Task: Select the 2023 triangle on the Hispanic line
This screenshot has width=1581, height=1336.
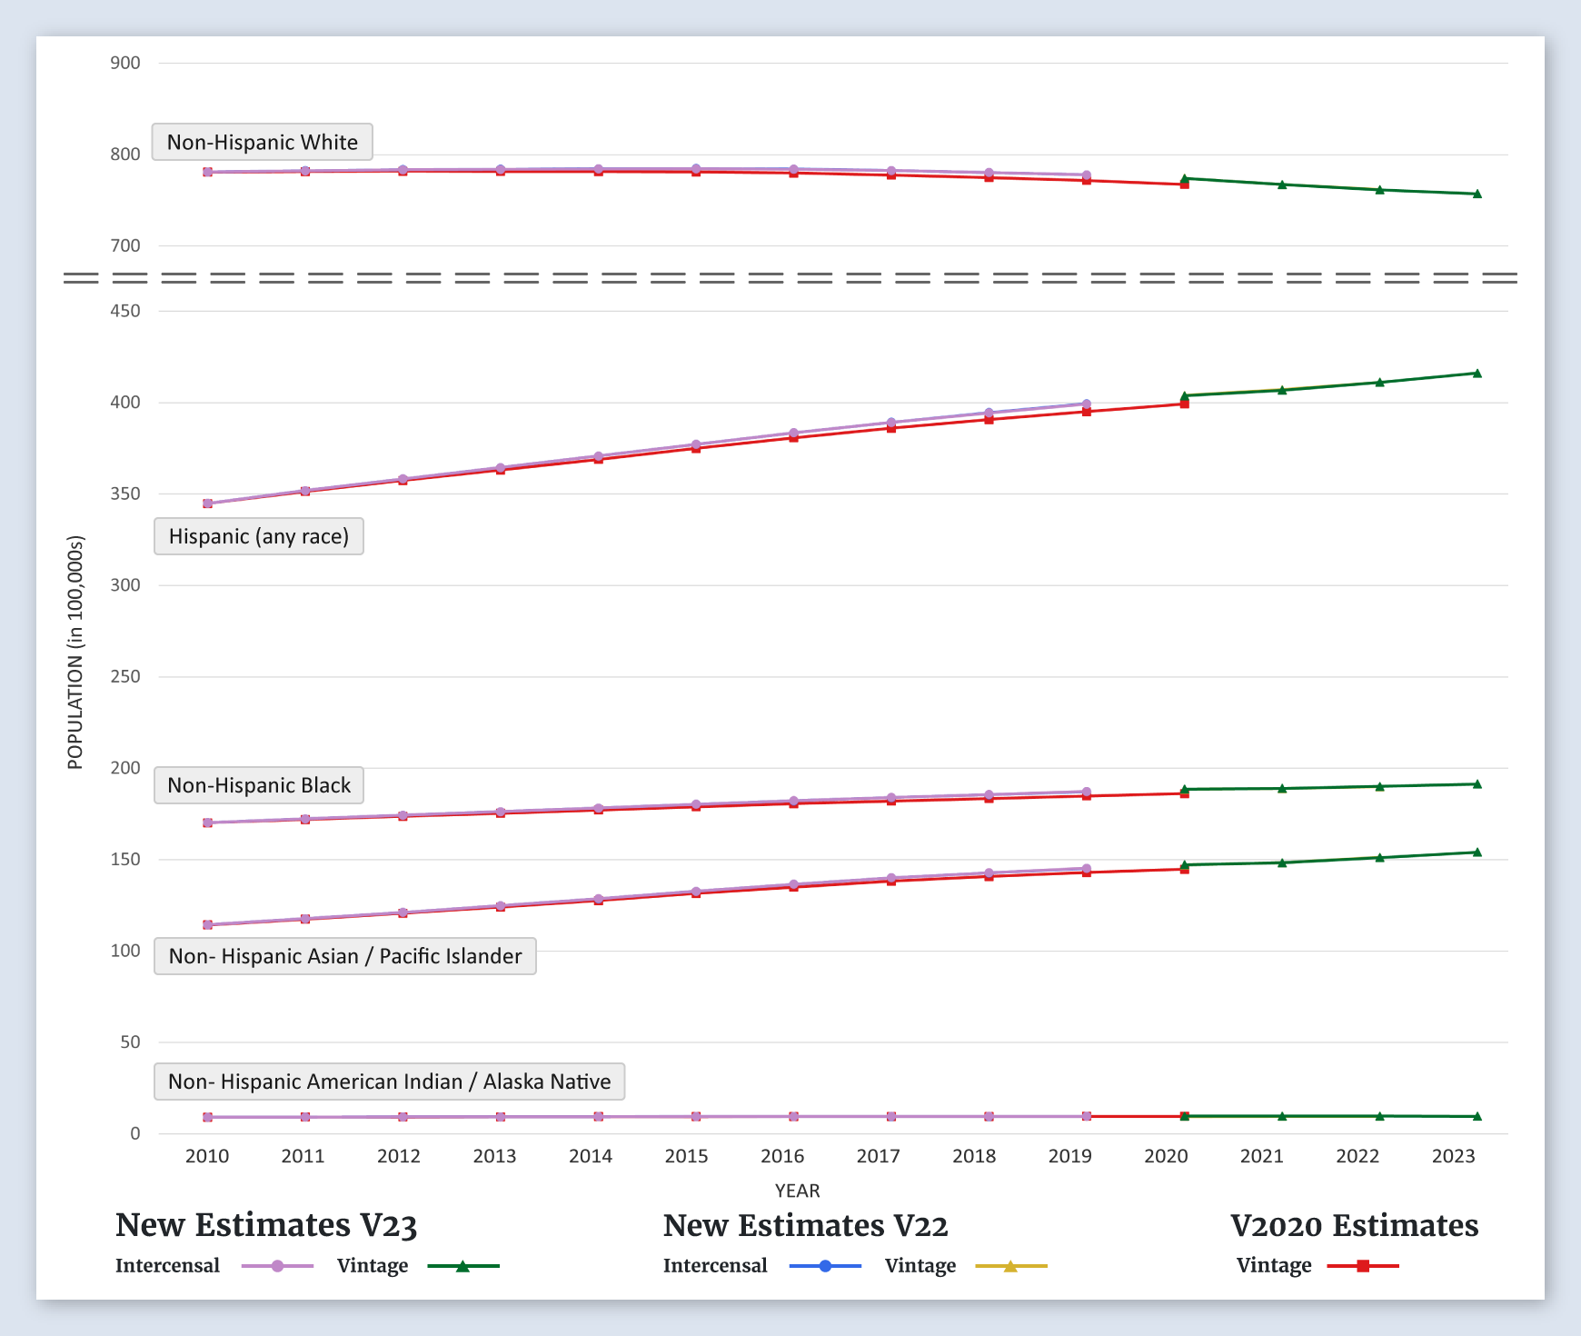Action: point(1477,374)
